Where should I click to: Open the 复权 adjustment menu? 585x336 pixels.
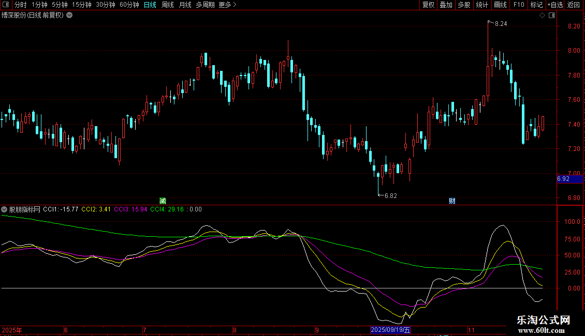(428, 5)
